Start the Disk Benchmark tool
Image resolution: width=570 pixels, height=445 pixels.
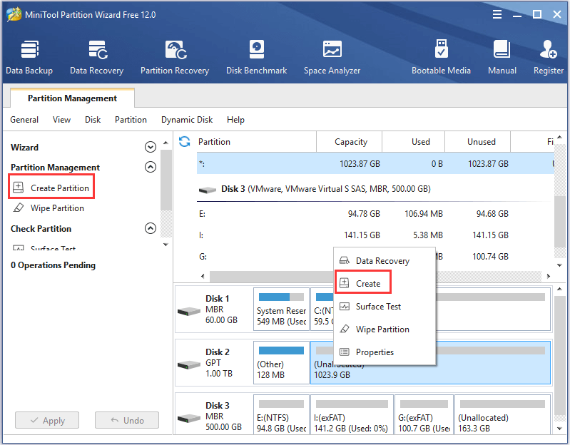[x=256, y=57]
